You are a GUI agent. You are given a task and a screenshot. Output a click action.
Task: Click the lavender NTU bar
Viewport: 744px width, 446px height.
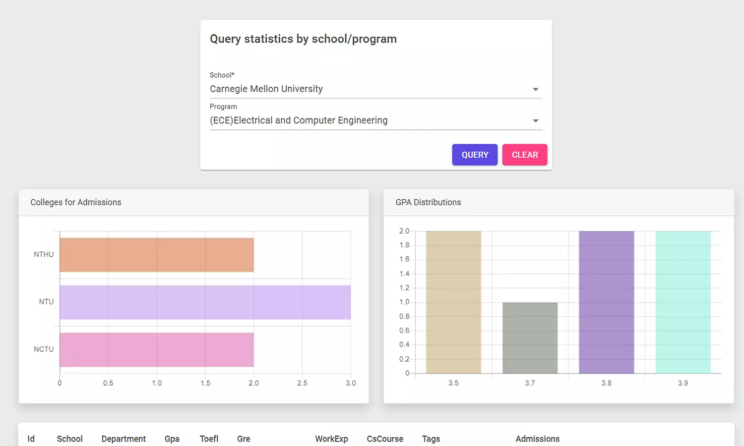tap(205, 302)
